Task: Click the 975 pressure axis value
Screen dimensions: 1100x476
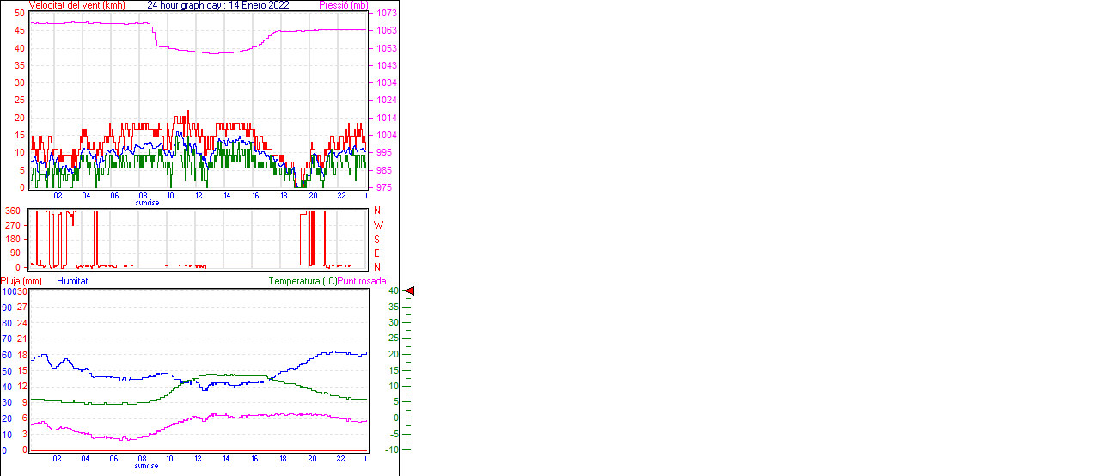Action: coord(386,187)
